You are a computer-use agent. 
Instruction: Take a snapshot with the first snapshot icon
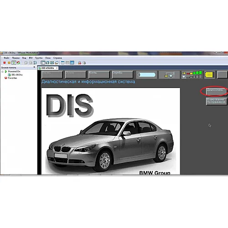click(26, 62)
